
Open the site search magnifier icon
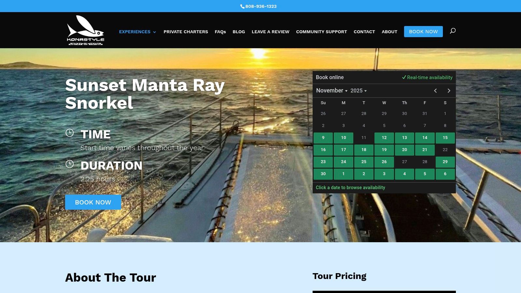(x=453, y=30)
